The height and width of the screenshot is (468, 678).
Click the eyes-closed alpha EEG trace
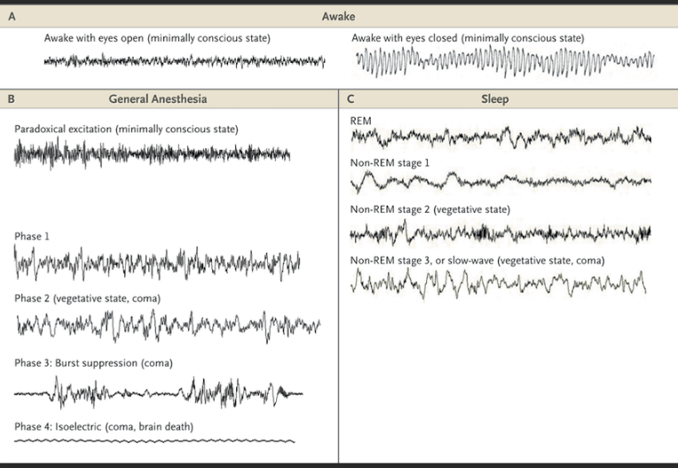pyautogui.click(x=505, y=62)
